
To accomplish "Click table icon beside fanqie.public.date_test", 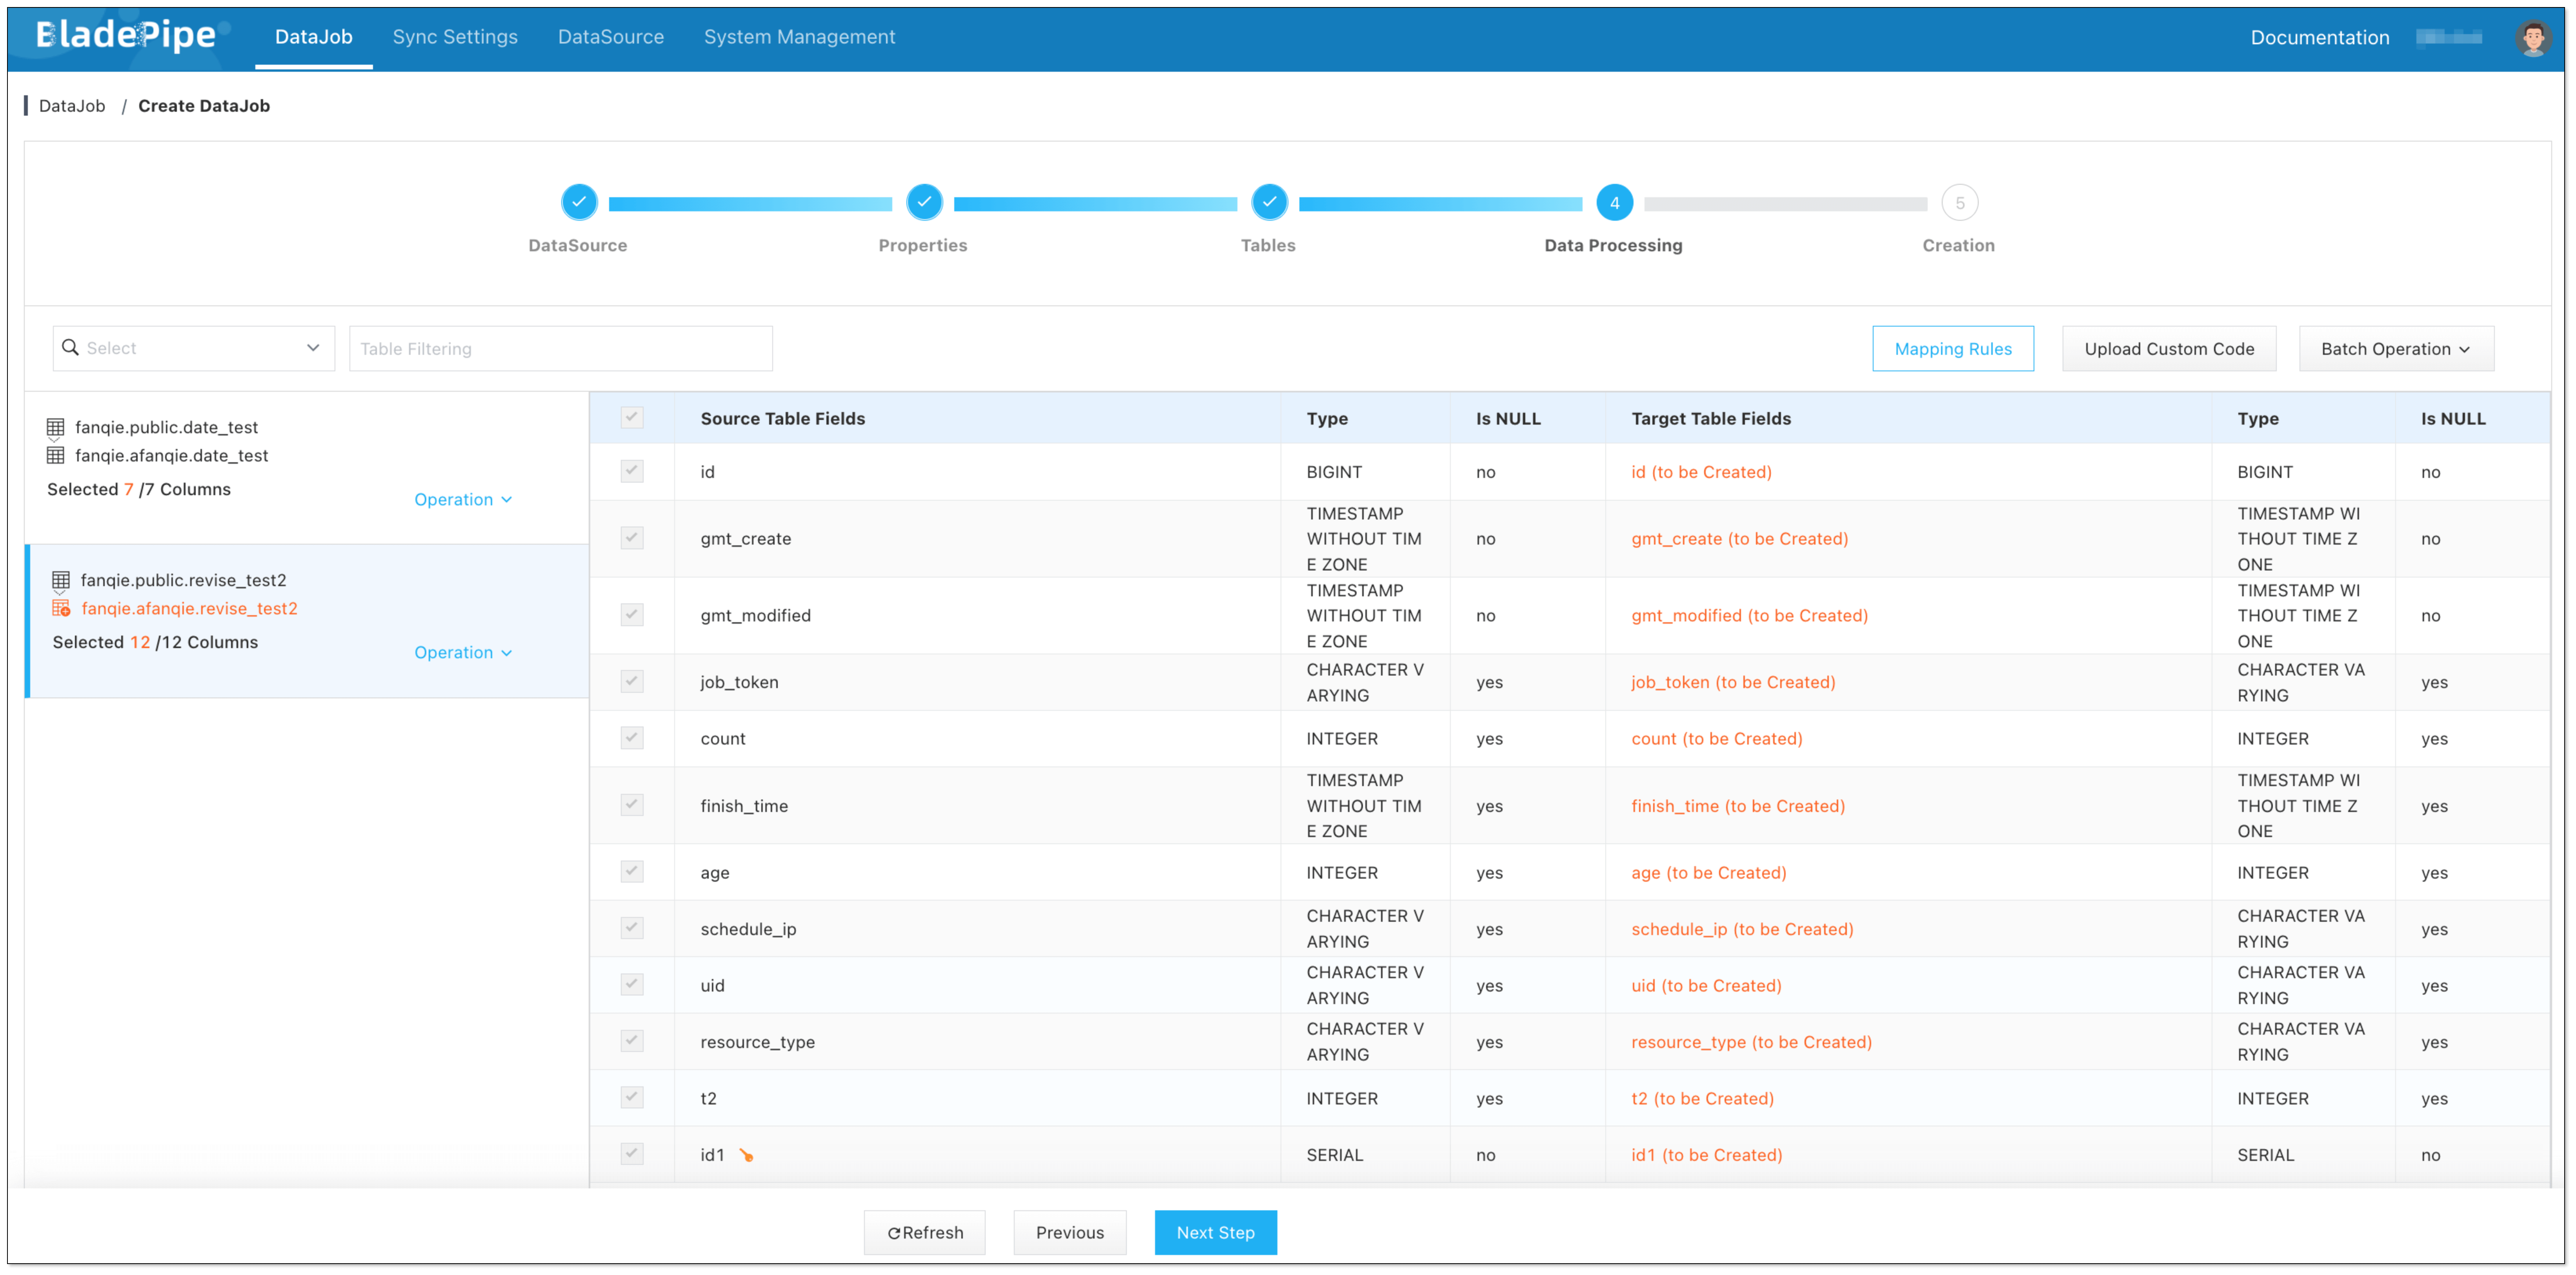I will (x=55, y=427).
